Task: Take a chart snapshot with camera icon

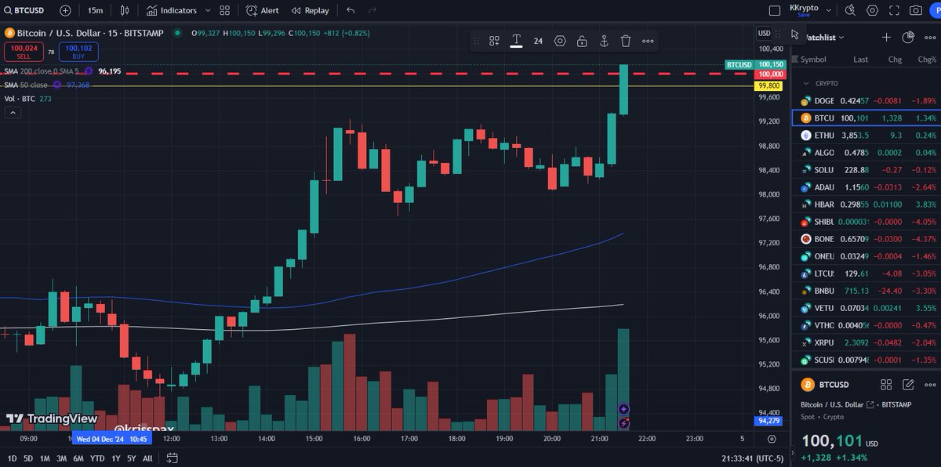Action: [915, 11]
